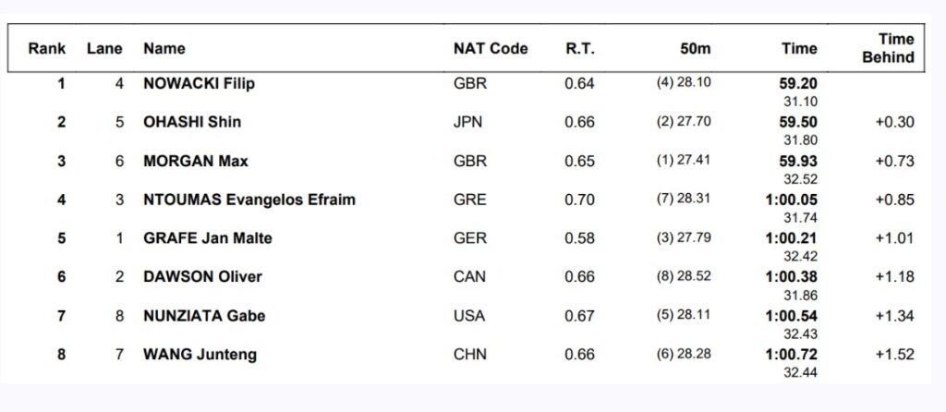Click WANG Junteng's name
The image size is (946, 412).
pyautogui.click(x=200, y=354)
